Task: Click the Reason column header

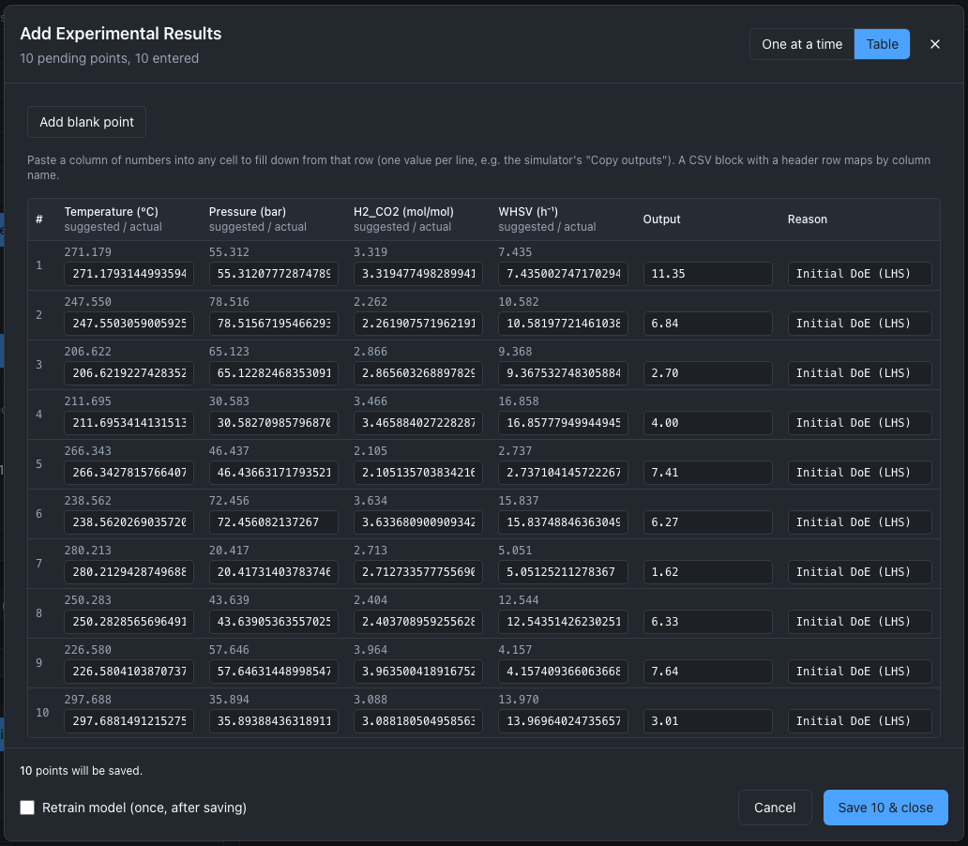Action: (x=807, y=219)
